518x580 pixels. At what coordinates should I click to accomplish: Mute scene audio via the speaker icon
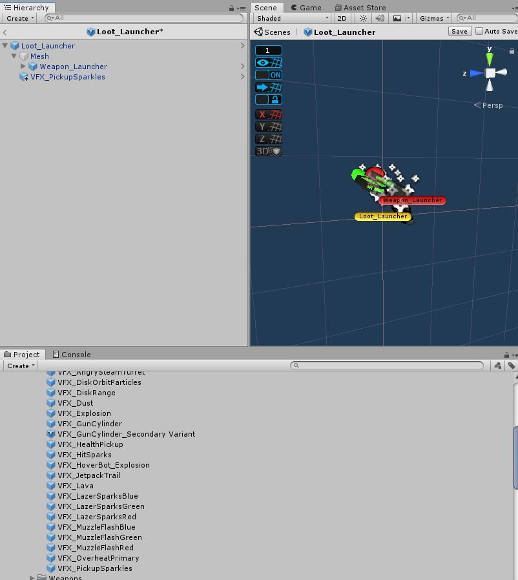click(380, 18)
